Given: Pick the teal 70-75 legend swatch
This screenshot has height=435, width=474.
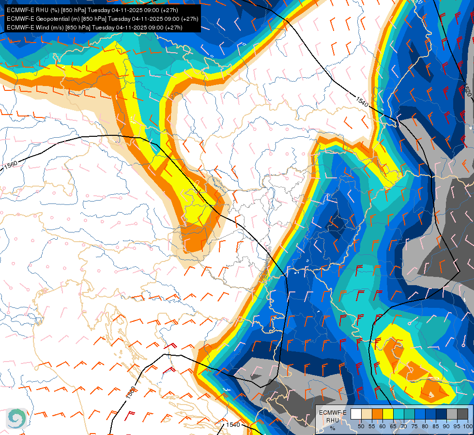Looking at the screenshot, I should click(410, 414).
